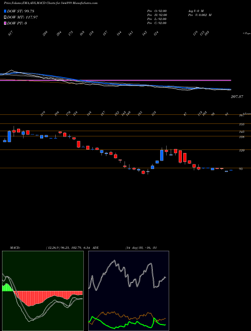The image size is (251, 331).
Task: Click the MACD panel heading label
Action: tap(15, 247)
